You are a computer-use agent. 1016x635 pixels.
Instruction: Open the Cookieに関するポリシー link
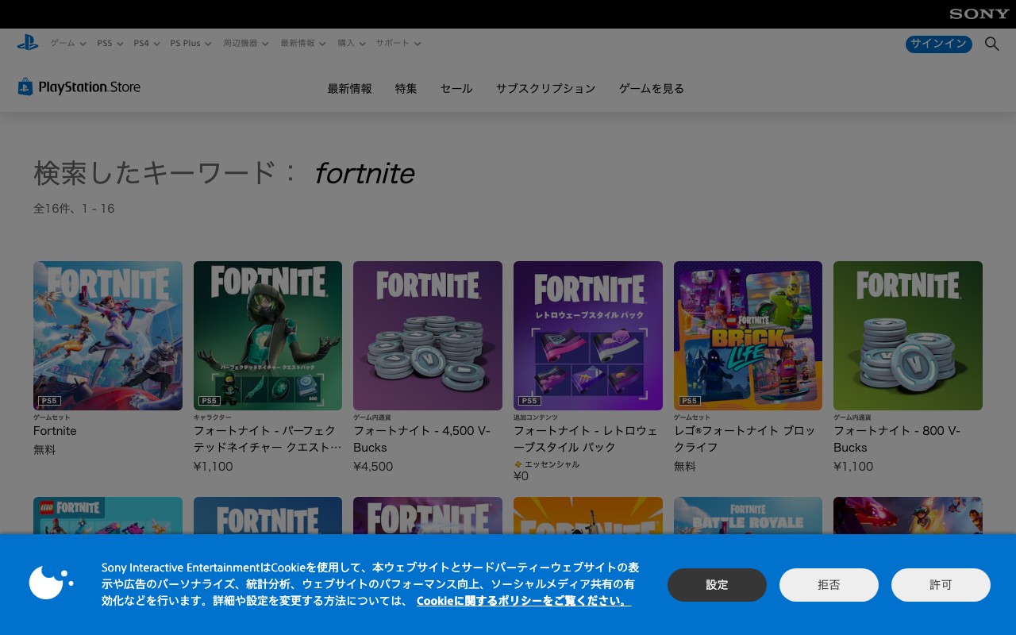524,601
